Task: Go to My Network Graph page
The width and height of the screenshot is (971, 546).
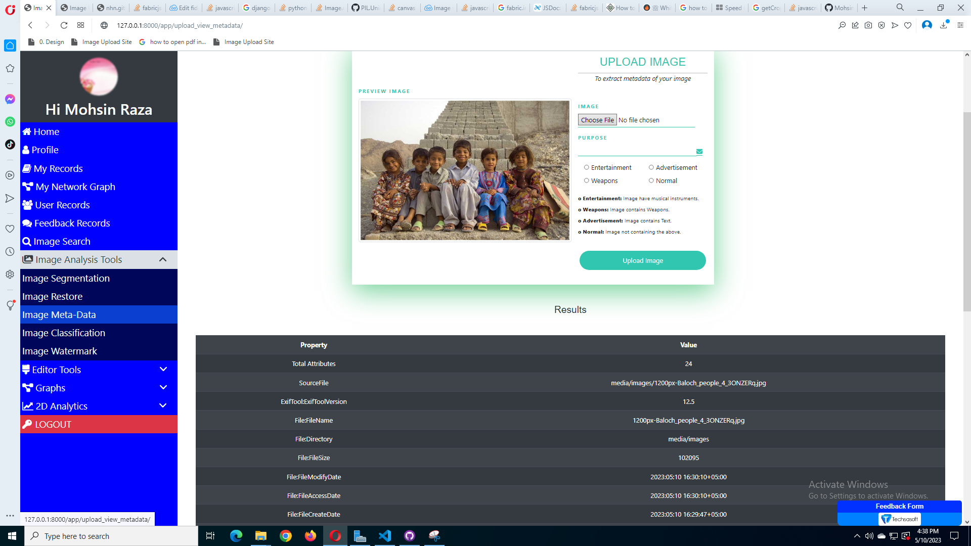Action: click(x=75, y=187)
